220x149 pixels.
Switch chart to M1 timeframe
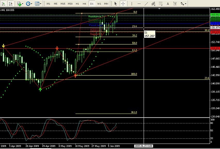tap(48, 4)
